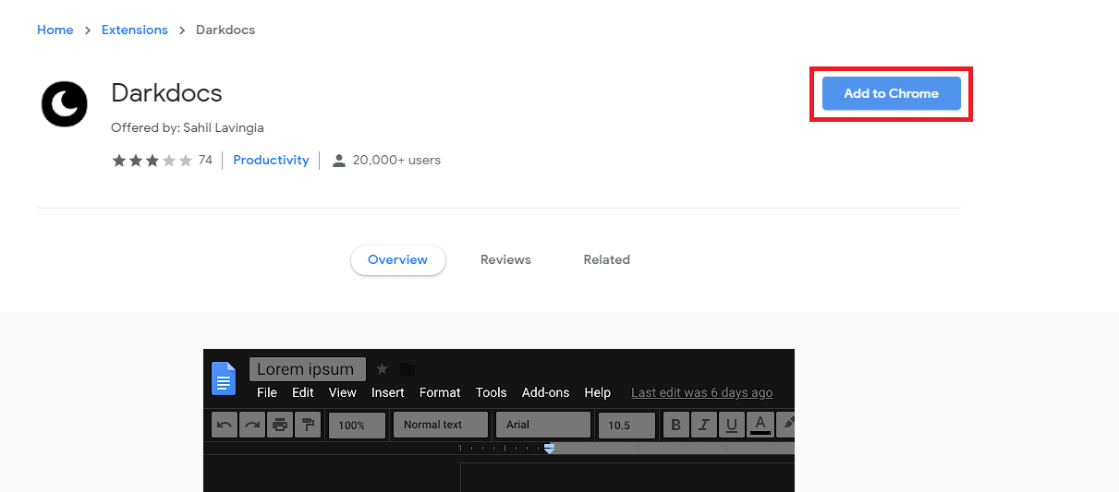Toggle Italic formatting
Image resolution: width=1119 pixels, height=492 pixels.
tap(704, 426)
